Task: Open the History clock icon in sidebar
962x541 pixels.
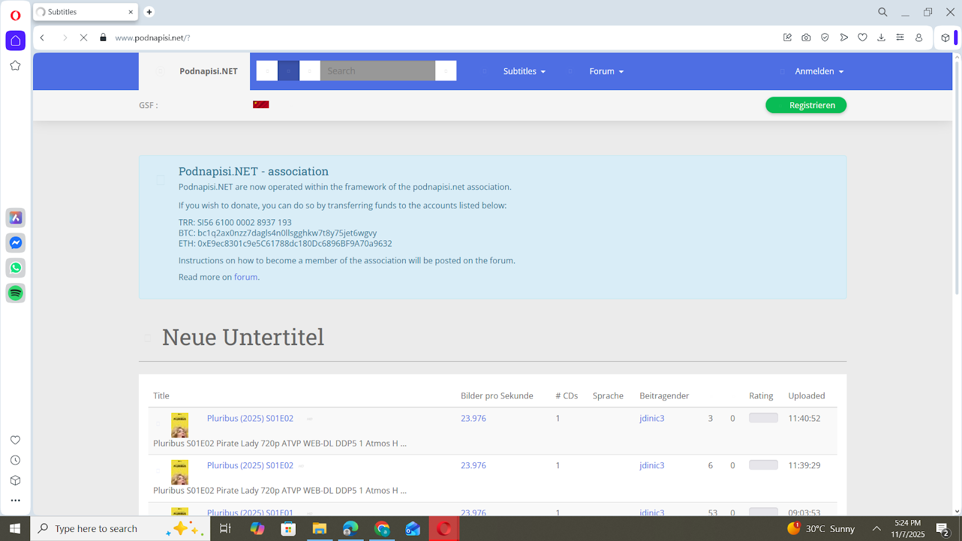Action: click(16, 460)
